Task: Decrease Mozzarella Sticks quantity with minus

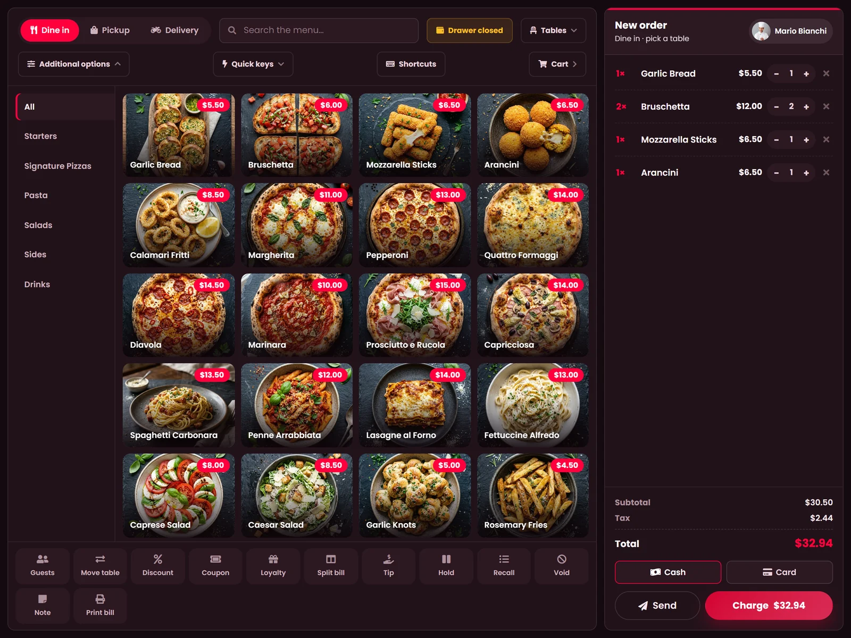Action: (x=777, y=139)
